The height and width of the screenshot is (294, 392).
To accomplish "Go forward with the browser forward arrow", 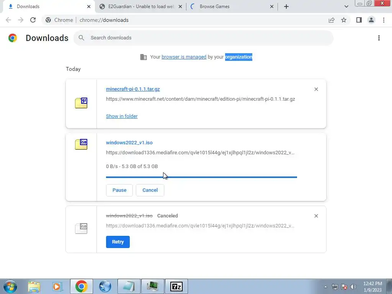I will 21,20.
